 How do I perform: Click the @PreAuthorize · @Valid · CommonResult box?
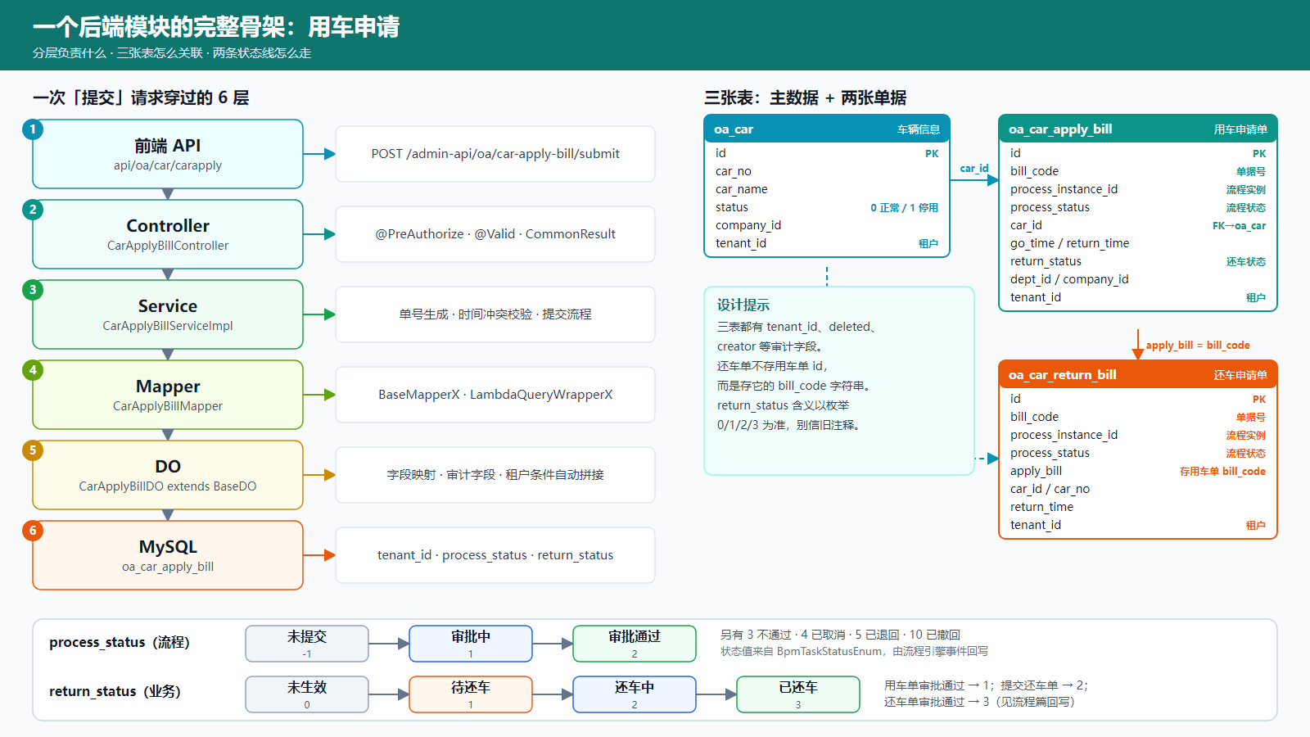(495, 234)
